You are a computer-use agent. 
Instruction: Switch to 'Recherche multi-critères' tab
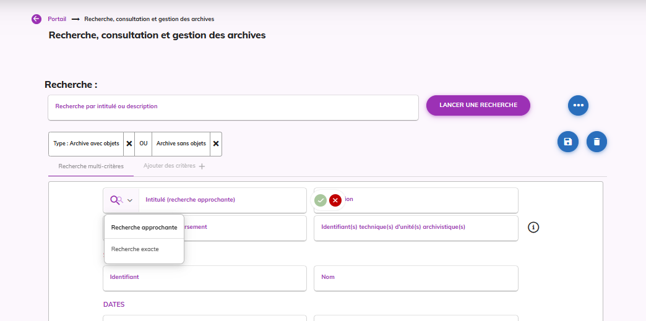(91, 166)
